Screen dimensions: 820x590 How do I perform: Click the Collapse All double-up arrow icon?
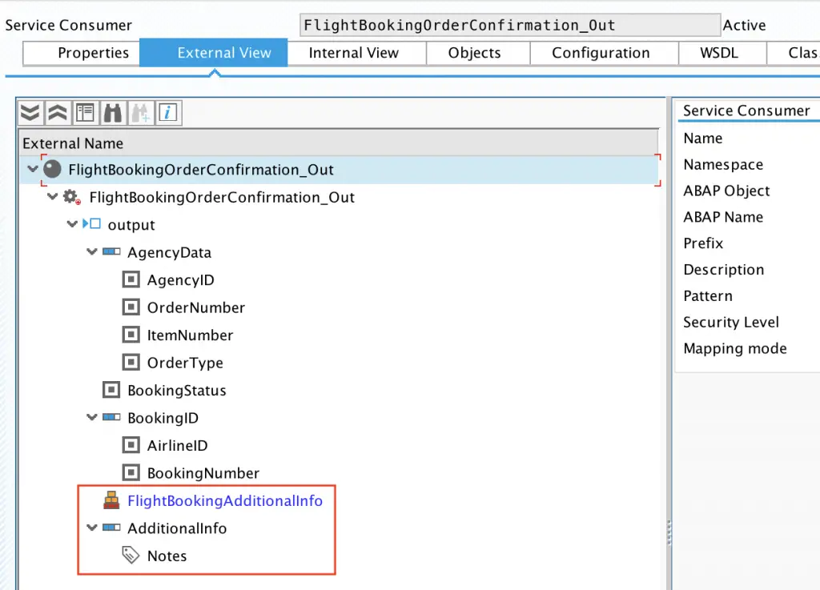(x=58, y=113)
